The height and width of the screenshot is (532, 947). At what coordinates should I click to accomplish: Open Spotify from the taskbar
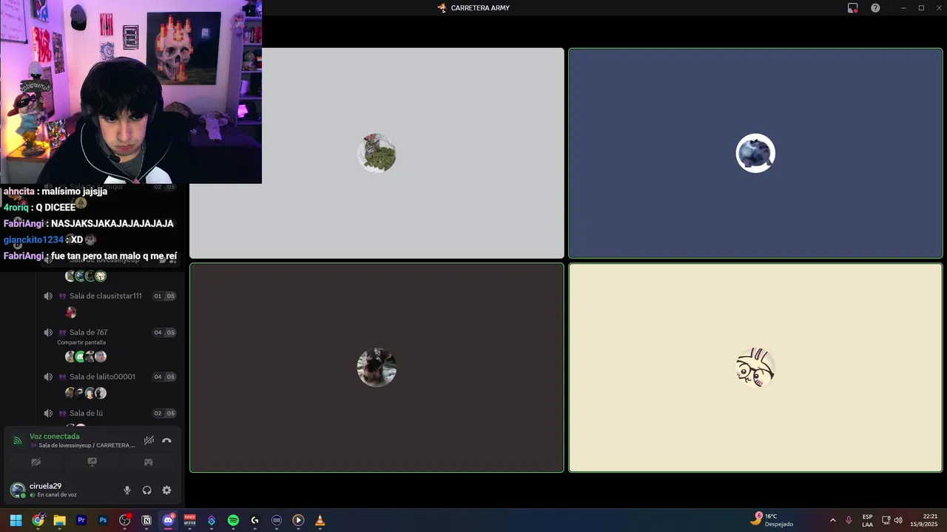(x=233, y=520)
